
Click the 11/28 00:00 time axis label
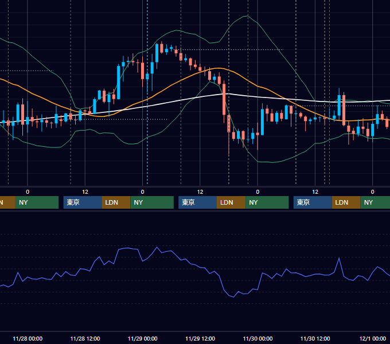28,338
